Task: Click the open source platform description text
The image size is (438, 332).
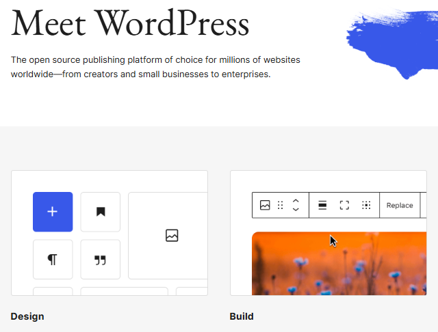Action: [155, 67]
